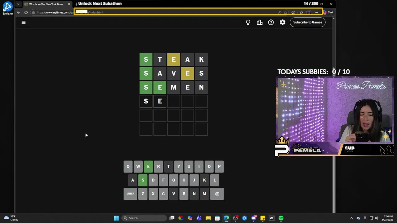Tap the dark V key on keyboard
The width and height of the screenshot is (397, 223).
coord(174,194)
